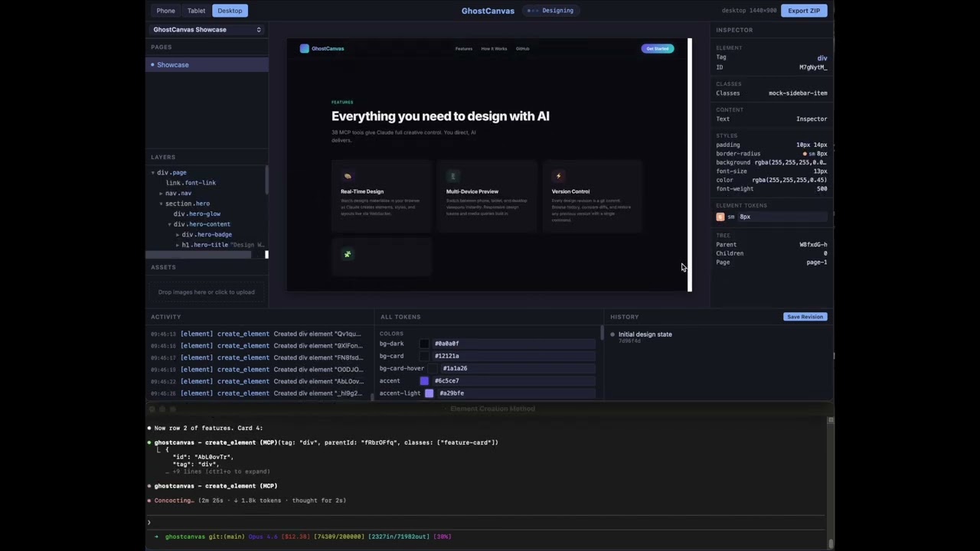The width and height of the screenshot is (980, 551).
Task: Click the bg-card-hover color swatch
Action: [433, 368]
